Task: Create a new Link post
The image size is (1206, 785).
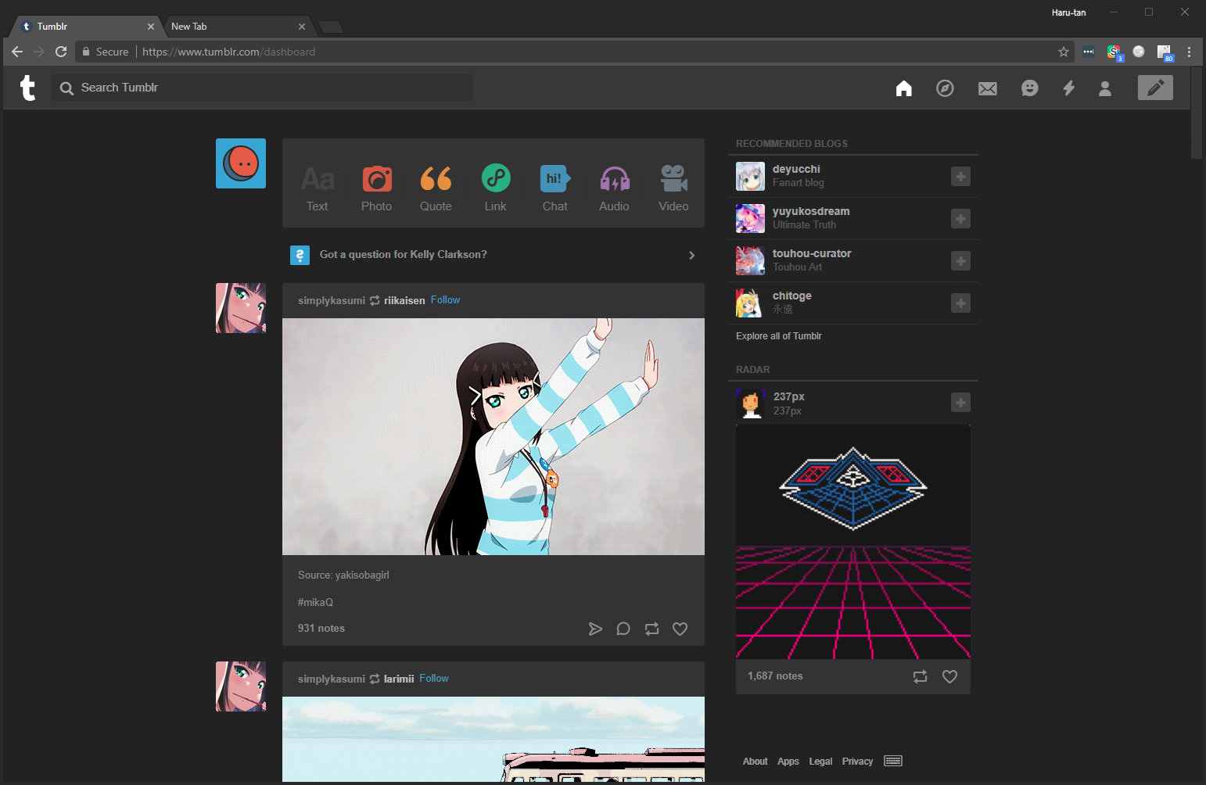Action: 496,188
